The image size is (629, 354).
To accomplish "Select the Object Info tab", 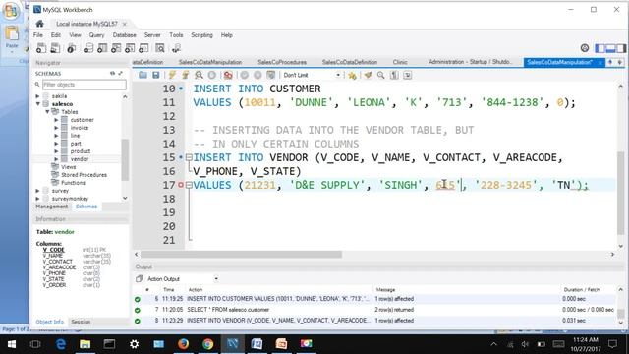I will coord(50,322).
